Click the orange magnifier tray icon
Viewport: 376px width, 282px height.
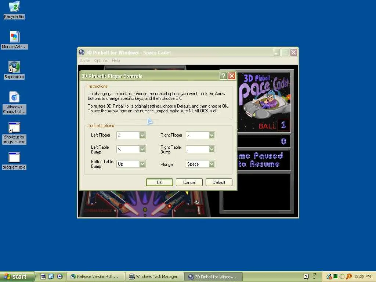coord(349,276)
